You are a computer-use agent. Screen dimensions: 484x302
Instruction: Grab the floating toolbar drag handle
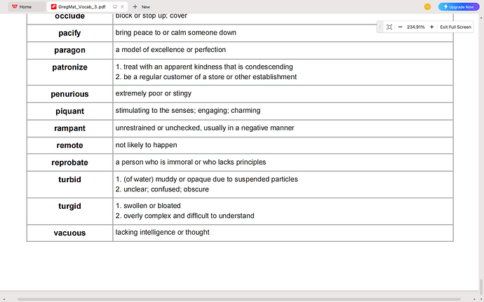(x=379, y=27)
